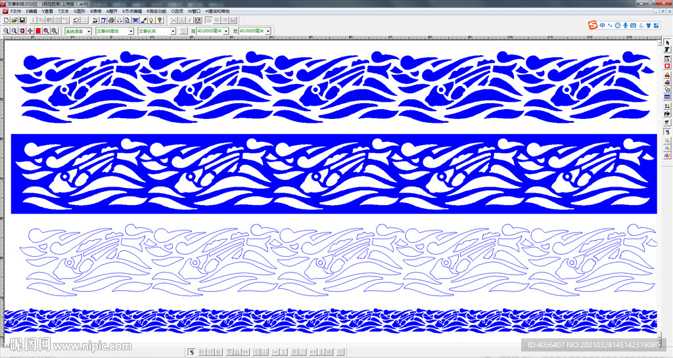The height and width of the screenshot is (358, 673).
Task: Select the red color square in zoom toolbar
Action: pyautogui.click(x=38, y=31)
